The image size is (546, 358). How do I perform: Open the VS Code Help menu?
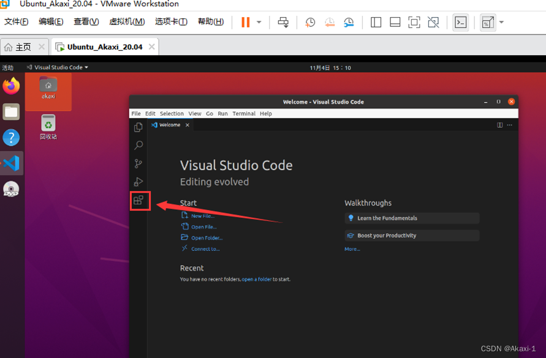(266, 113)
